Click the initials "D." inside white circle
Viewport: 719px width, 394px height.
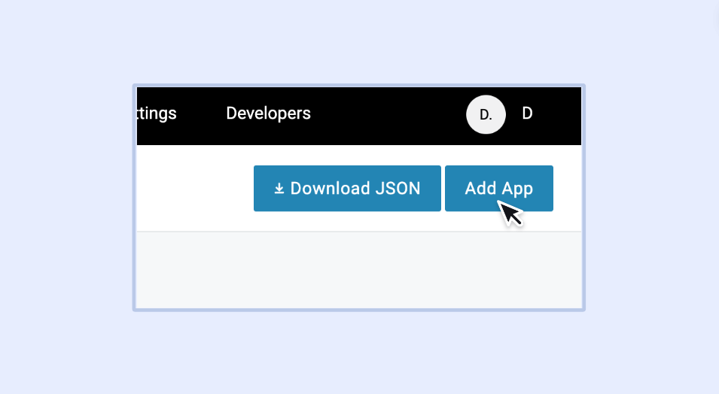point(486,115)
